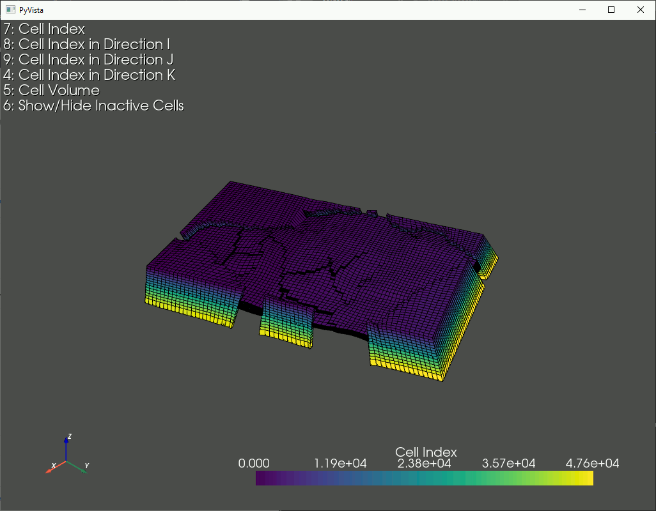
Task: Toggle Show/Hide Inactive Cells option
Action: [x=93, y=105]
